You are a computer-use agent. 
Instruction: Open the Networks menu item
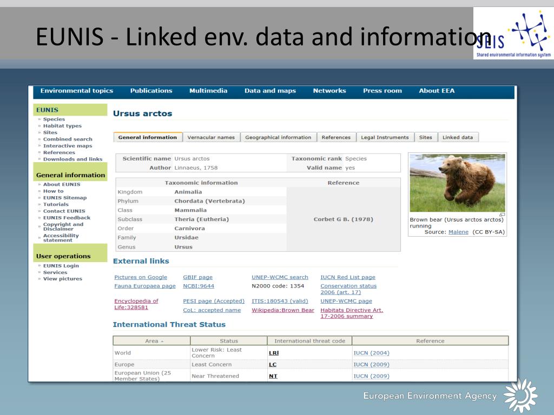(329, 91)
